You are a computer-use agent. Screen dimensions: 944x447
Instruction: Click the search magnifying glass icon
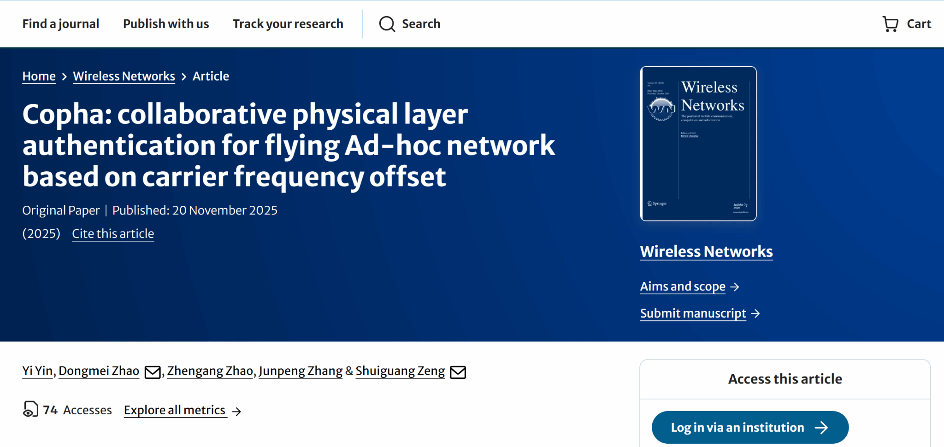click(x=387, y=24)
